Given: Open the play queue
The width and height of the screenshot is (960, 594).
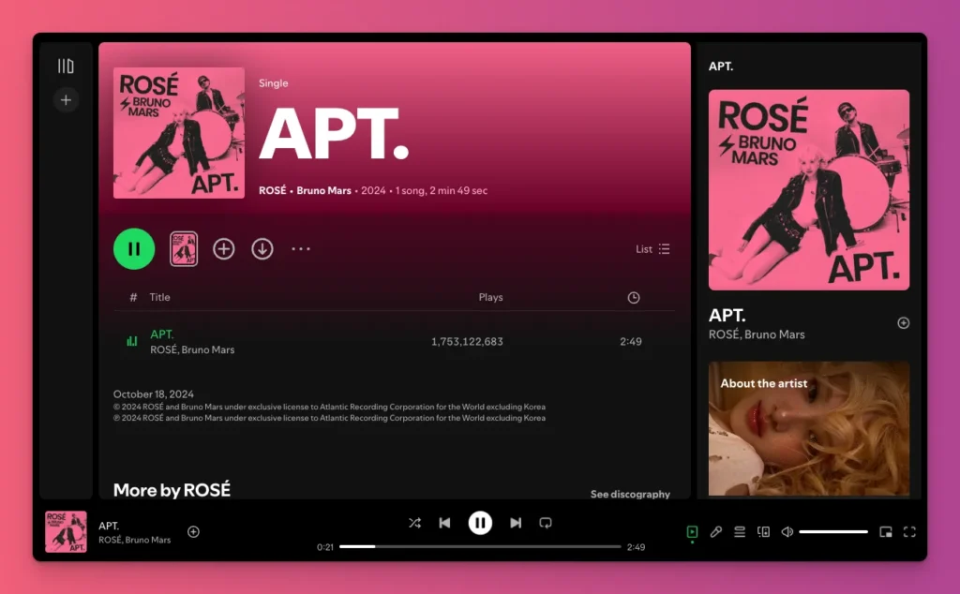Looking at the screenshot, I should tap(740, 531).
